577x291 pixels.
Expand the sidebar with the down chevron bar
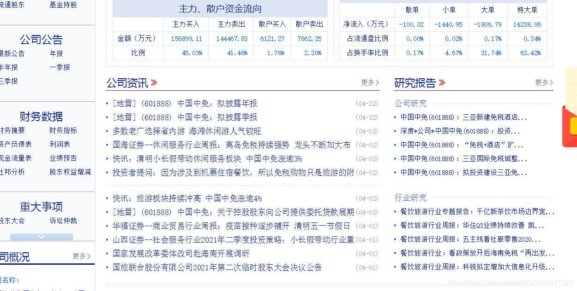pyautogui.click(x=42, y=237)
